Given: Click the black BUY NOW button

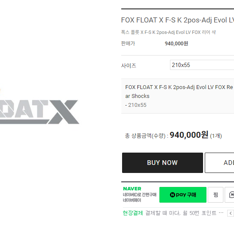Looking at the screenshot, I should (162, 163).
